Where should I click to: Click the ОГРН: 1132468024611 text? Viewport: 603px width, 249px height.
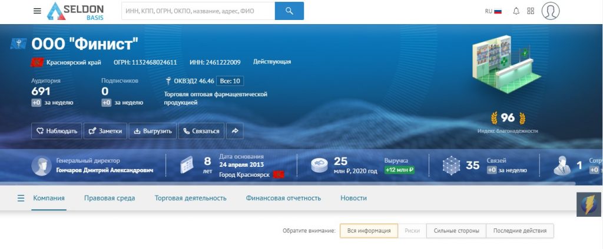click(145, 62)
